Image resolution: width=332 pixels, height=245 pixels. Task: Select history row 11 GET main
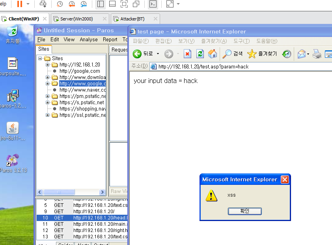tap(82, 224)
